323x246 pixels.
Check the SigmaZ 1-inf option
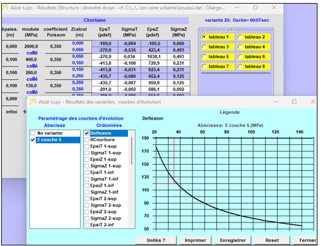pos(87,192)
